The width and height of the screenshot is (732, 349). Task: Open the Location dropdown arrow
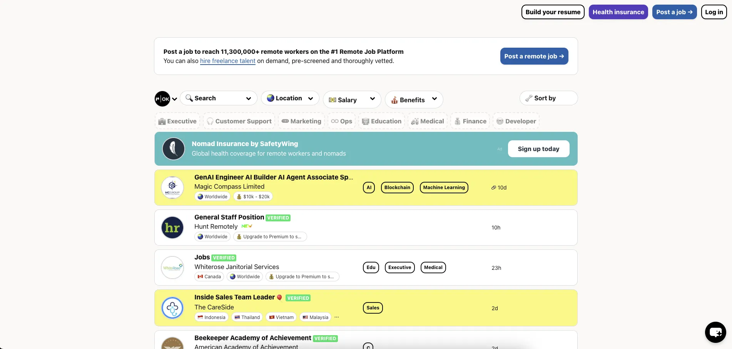pos(311,98)
